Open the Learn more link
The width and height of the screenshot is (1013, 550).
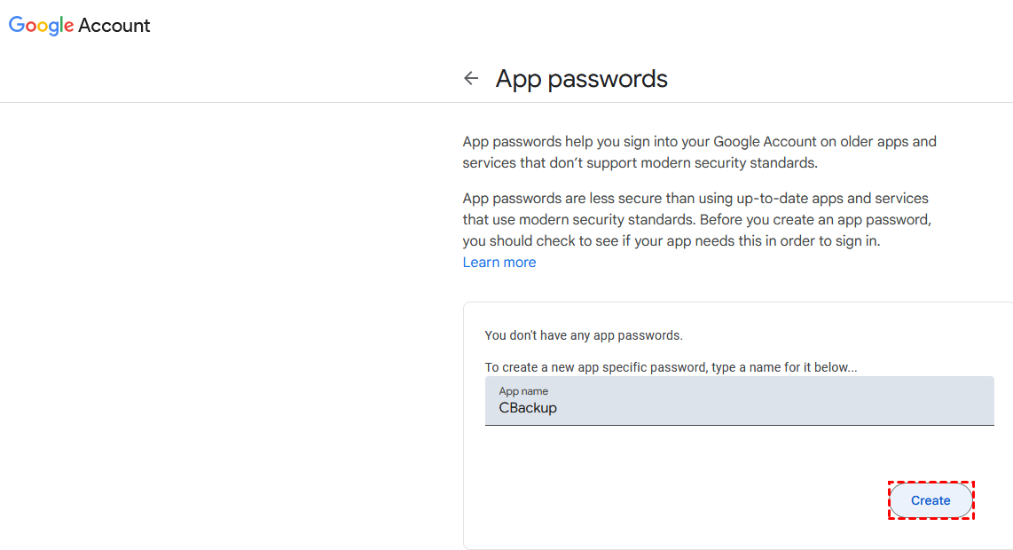499,262
